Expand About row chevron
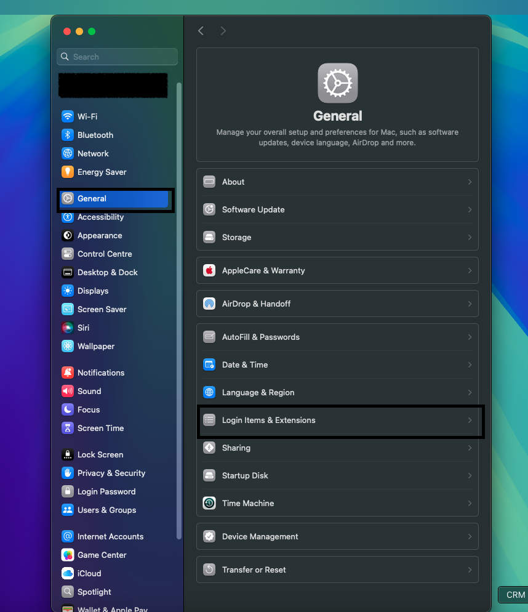 tap(470, 182)
